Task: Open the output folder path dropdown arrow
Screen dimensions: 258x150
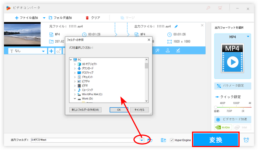Action: tap(142, 140)
